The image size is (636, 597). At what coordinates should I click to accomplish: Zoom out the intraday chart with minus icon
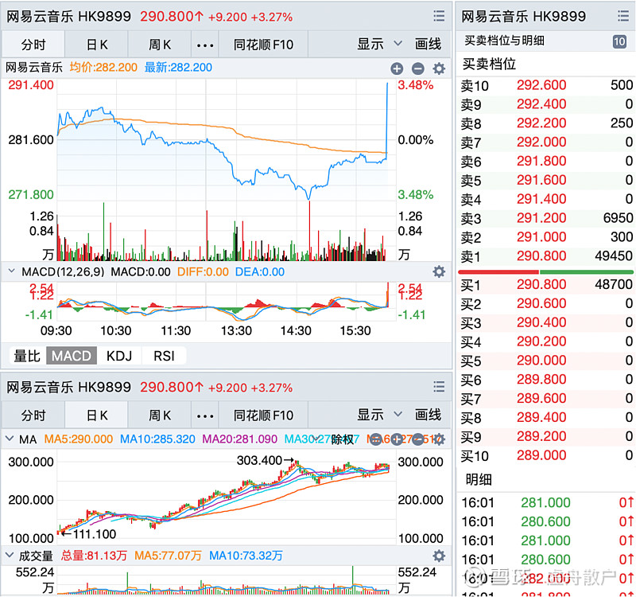pos(418,68)
